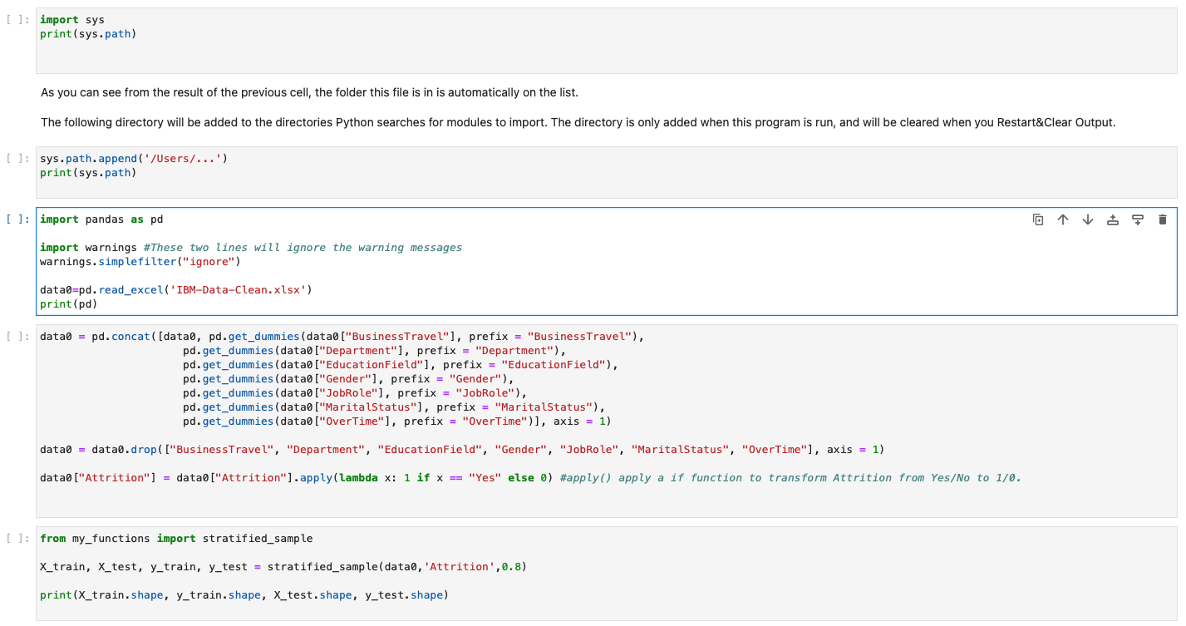
Task: Select the copy icon on the active cell toolbar
Action: 1038,219
